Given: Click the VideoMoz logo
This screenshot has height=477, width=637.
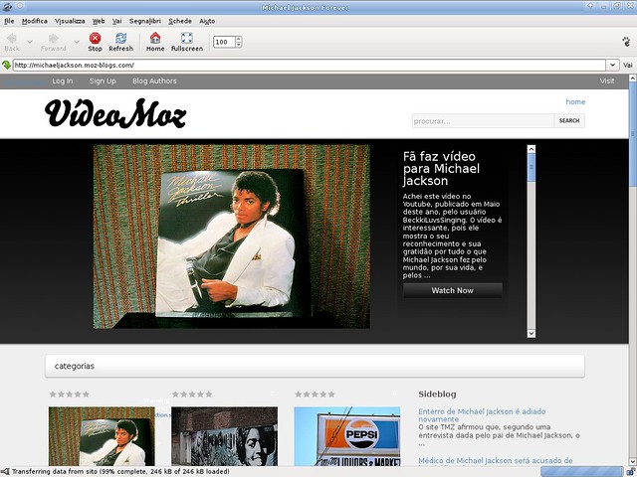Looking at the screenshot, I should point(115,113).
